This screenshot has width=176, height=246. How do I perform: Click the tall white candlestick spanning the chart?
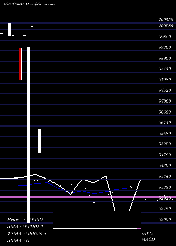click(28, 135)
